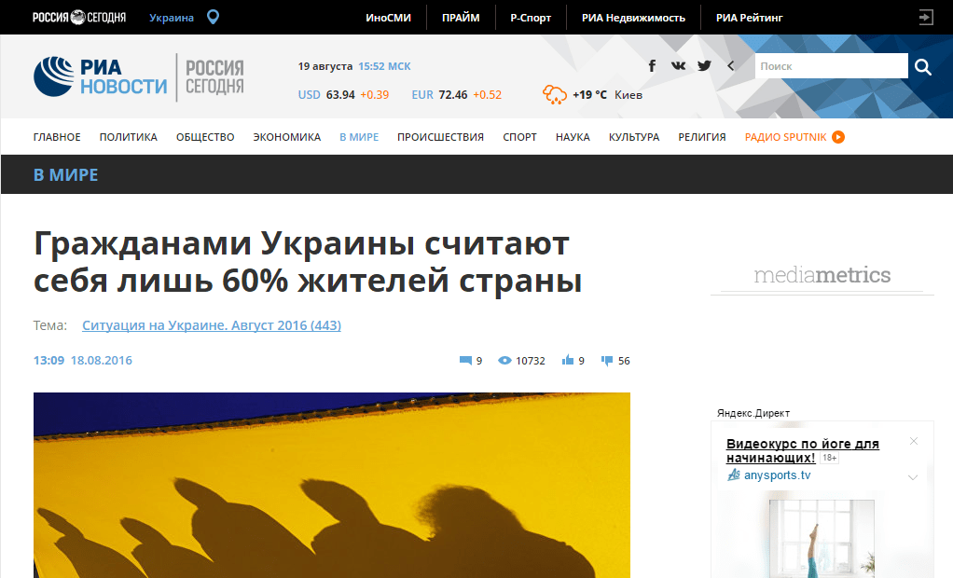Viewport: 953px width, 578px height.
Task: Click the VK social network icon
Action: (x=678, y=65)
